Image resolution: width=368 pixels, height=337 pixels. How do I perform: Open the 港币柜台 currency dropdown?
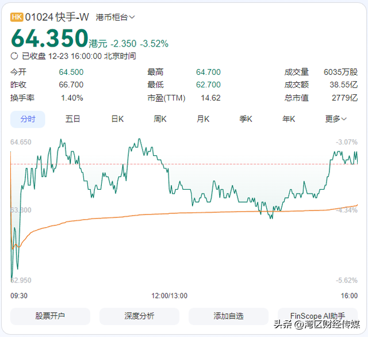115,17
